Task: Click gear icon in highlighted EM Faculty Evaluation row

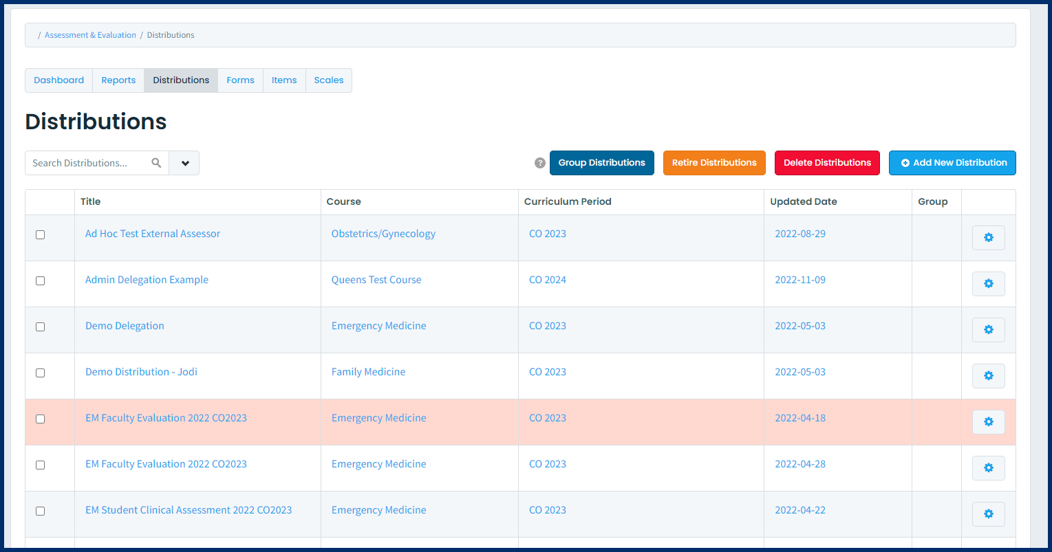Action: click(x=988, y=422)
